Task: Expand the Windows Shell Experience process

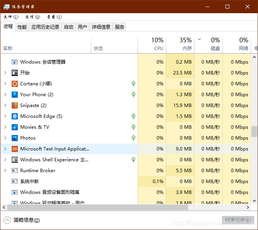Action: pos(5,160)
